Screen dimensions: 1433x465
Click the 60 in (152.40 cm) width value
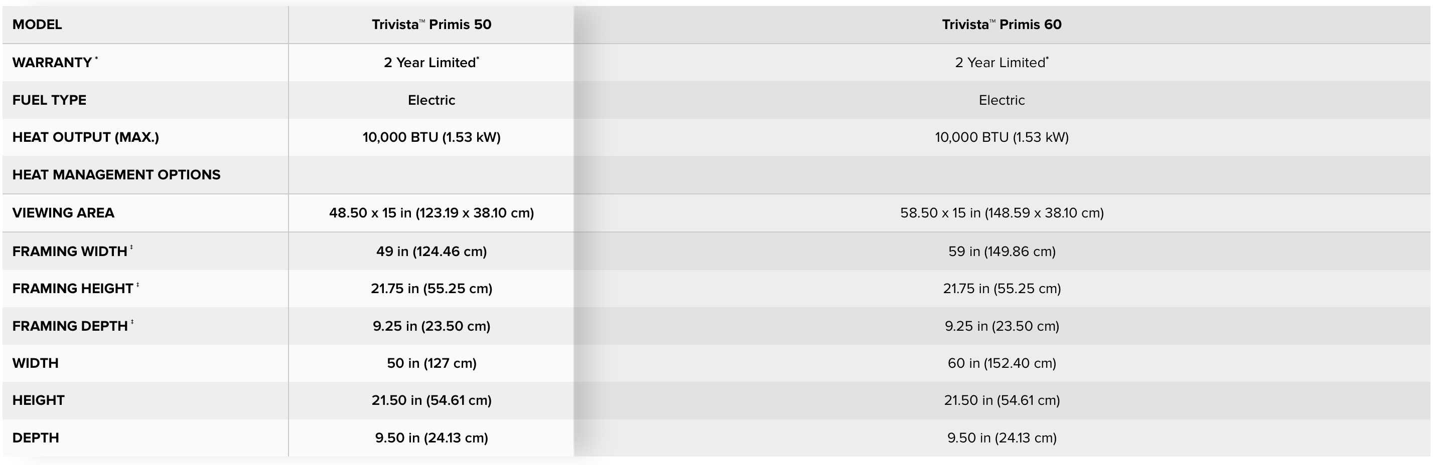tap(1001, 363)
